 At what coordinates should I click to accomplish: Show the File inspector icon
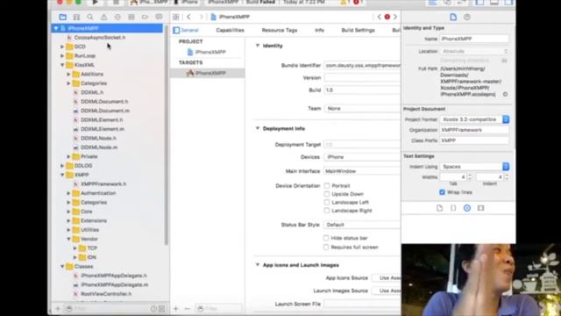click(453, 17)
